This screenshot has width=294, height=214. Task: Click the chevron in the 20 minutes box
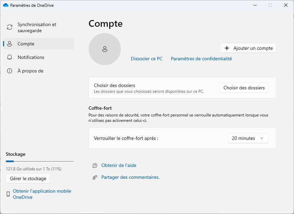[x=262, y=138]
